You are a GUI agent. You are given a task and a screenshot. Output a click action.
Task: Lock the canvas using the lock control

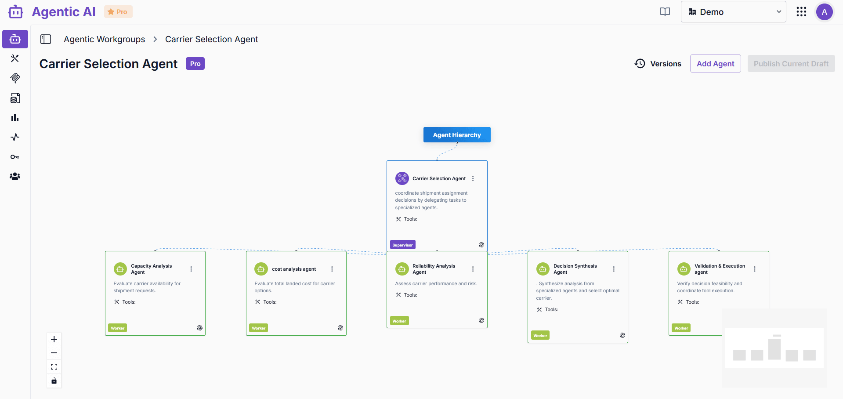click(54, 381)
